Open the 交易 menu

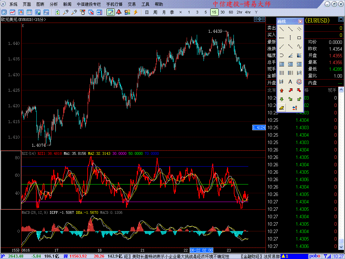tap(132, 4)
